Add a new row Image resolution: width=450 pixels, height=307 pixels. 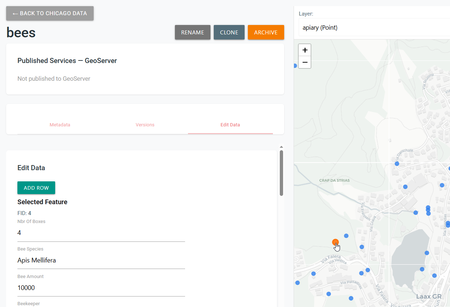[36, 188]
